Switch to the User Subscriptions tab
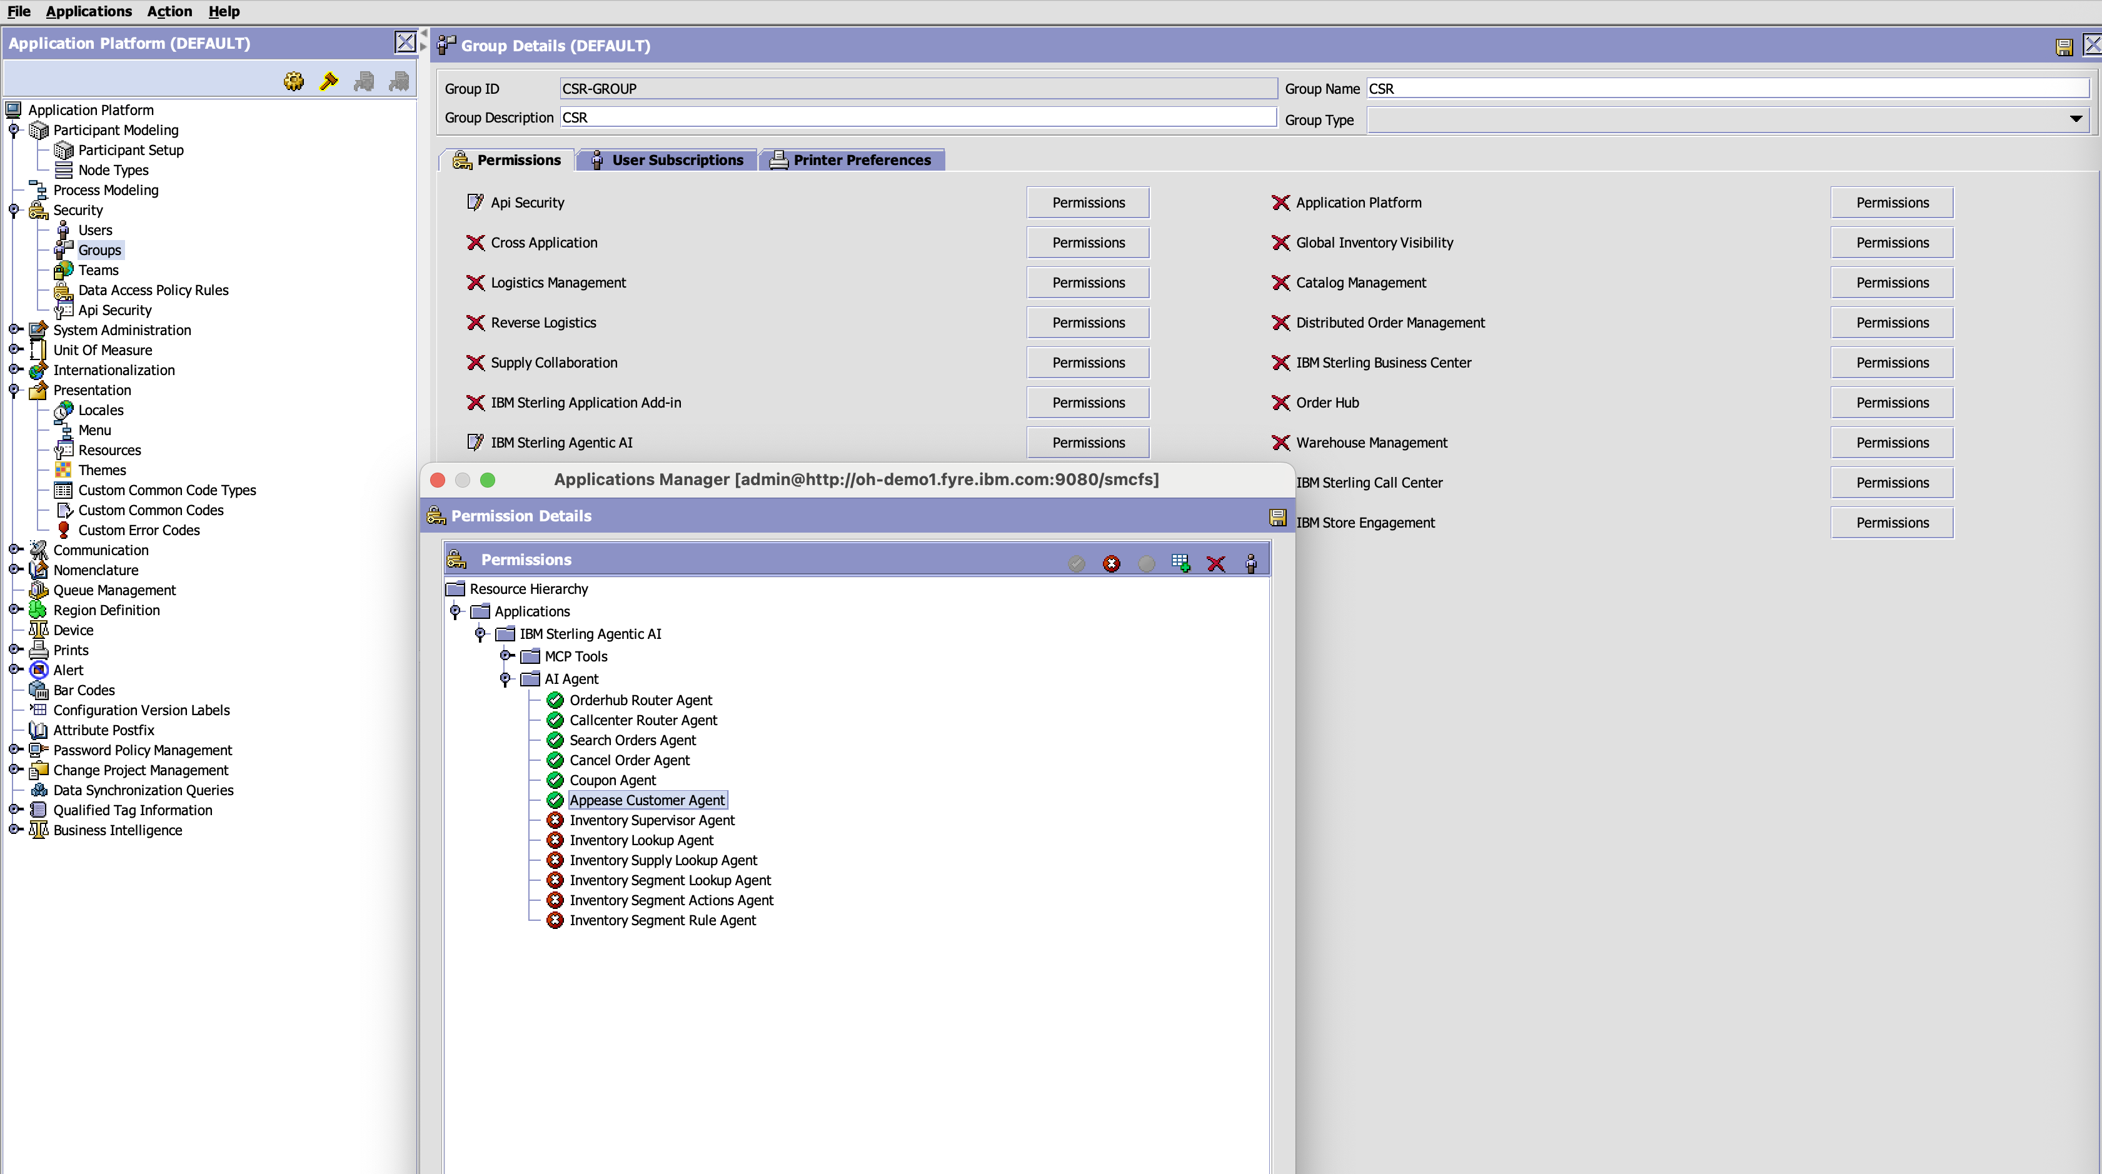2102x1174 pixels. (x=666, y=160)
